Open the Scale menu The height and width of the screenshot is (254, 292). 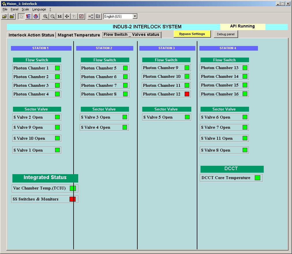(25, 9)
